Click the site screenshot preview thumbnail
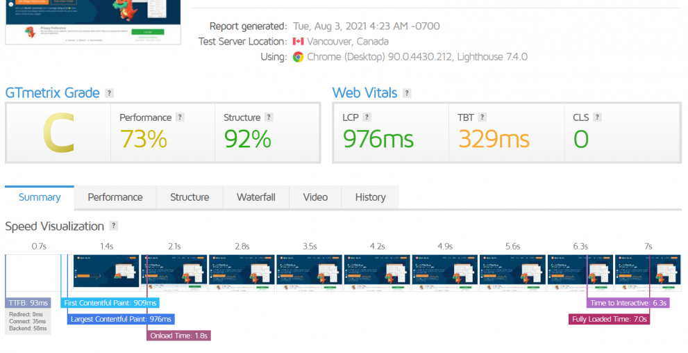The width and height of the screenshot is (688, 353). coord(93,22)
